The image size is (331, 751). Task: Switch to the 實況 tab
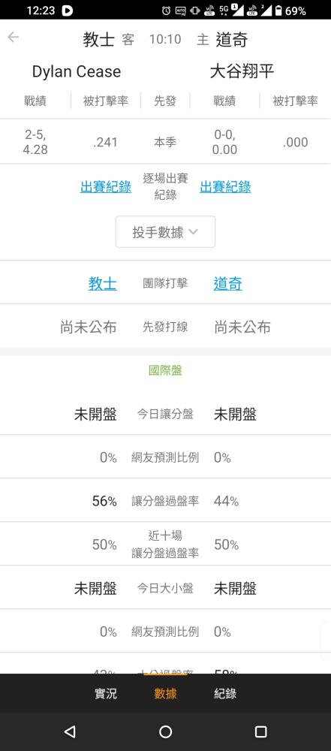coord(105,693)
